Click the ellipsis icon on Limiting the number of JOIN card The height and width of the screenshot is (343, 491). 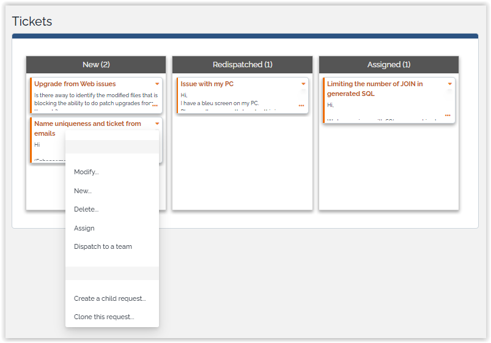pos(448,116)
